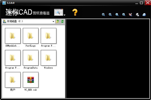151x100 pixels.
Task: Open the drive dropdown showing 本地磁盘 (C:)
Action: (x=28, y=21)
